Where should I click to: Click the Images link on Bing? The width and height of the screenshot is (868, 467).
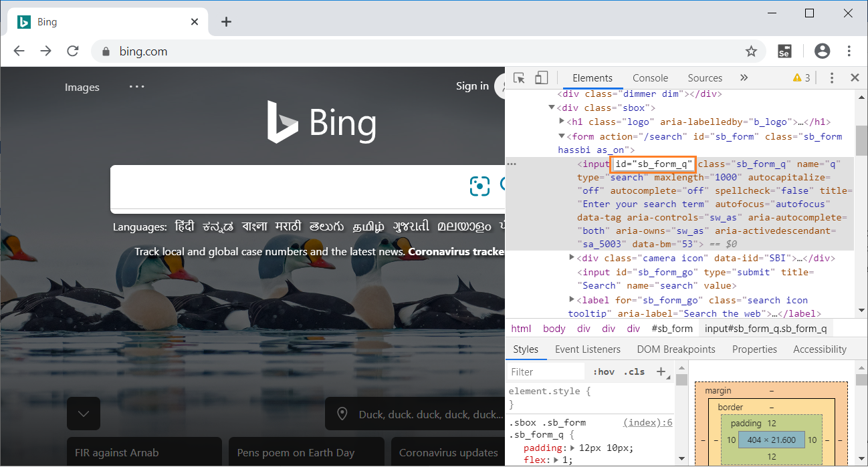pyautogui.click(x=82, y=88)
